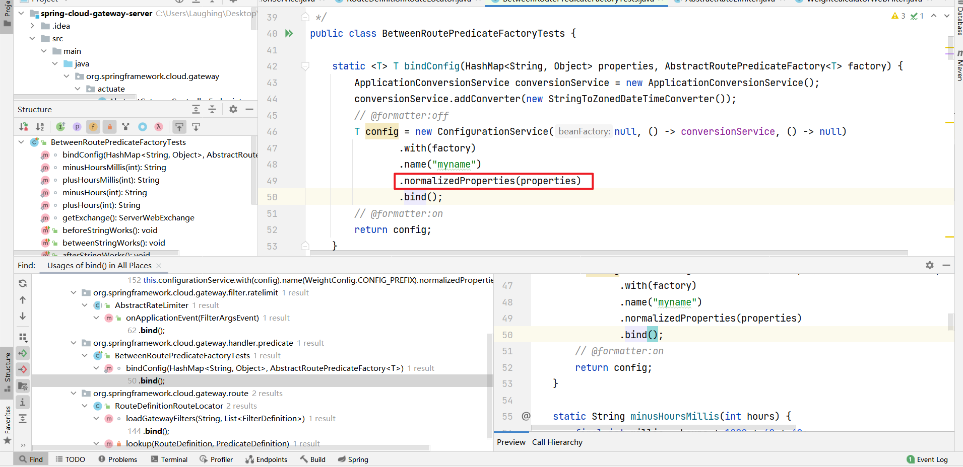Viewport: 963px width, 467px height.
Task: Minimize the Find tool window
Action: coord(946,265)
